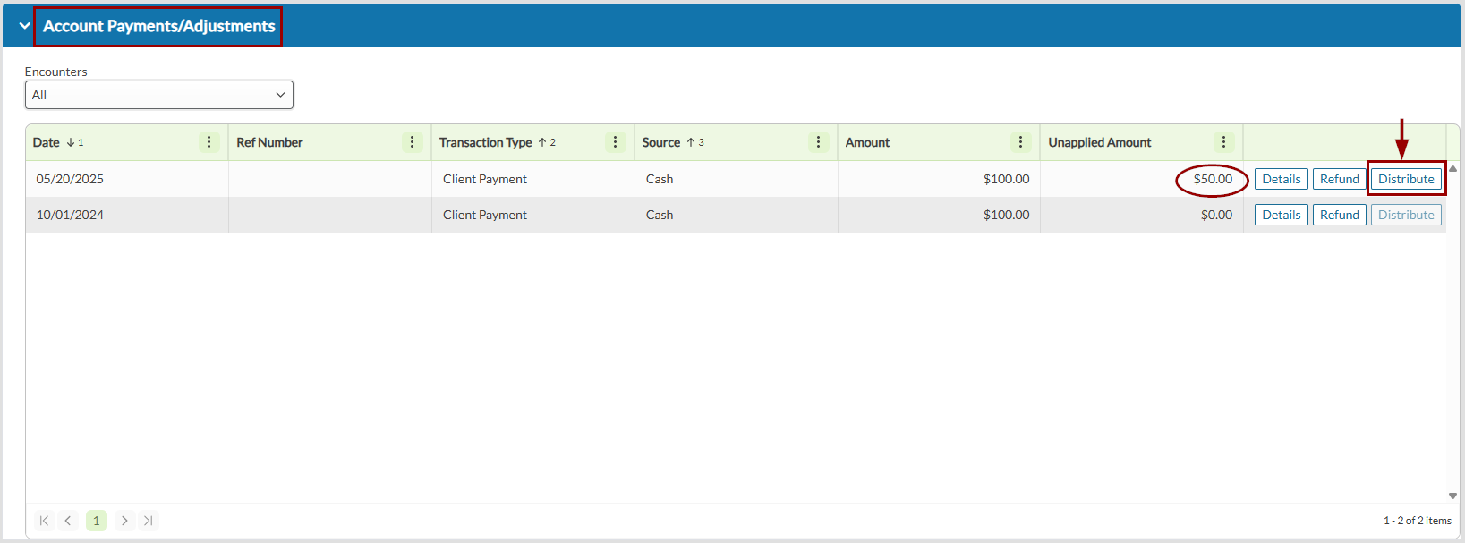Go to the first page of results
Viewport: 1465px width, 543px height.
[44, 521]
